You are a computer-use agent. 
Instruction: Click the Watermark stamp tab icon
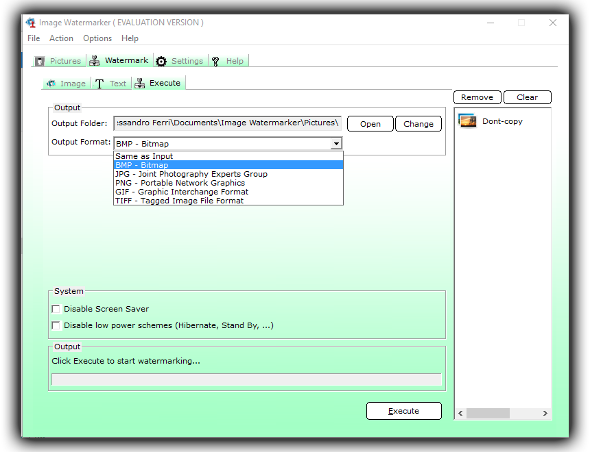(x=95, y=60)
